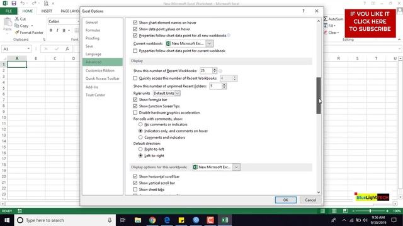Select Quick Access Toolbar category

[x=103, y=78]
